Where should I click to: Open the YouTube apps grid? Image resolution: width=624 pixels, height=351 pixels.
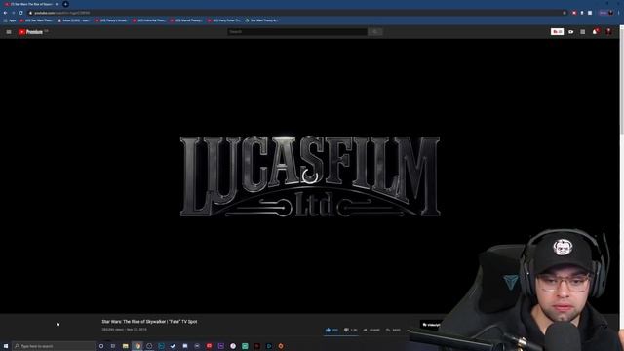(583, 32)
